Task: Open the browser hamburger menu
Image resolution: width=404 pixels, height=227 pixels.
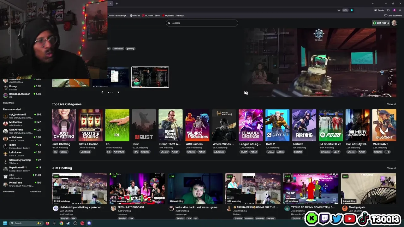Action: click(x=400, y=10)
